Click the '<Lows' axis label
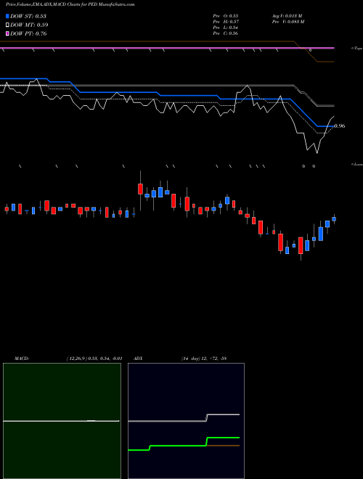363x479 pixels. tap(356, 164)
